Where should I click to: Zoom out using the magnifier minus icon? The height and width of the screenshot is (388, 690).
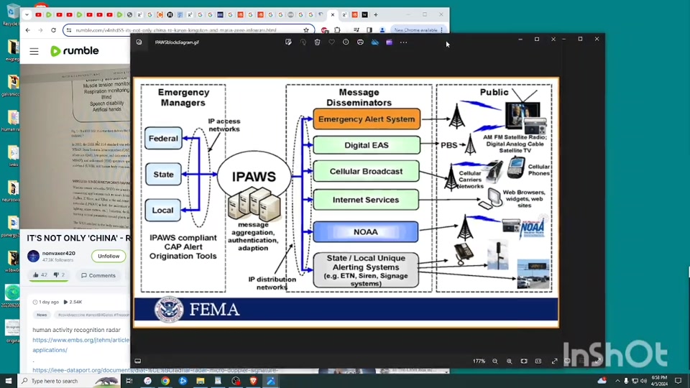(495, 361)
